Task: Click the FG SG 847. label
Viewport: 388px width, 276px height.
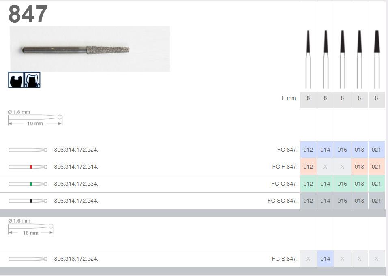Action: point(282,201)
